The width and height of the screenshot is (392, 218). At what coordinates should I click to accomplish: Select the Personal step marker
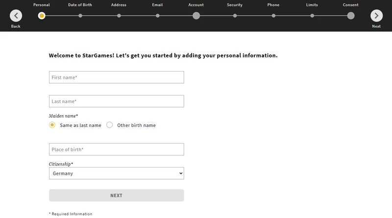(x=42, y=16)
